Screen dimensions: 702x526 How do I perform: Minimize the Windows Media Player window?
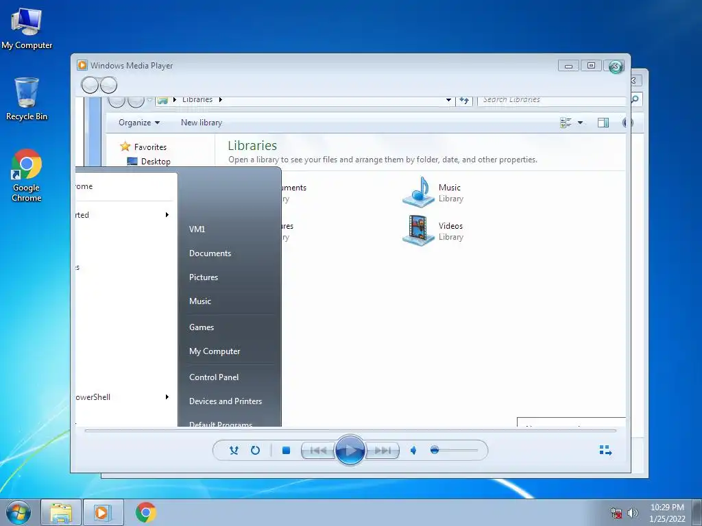click(568, 66)
